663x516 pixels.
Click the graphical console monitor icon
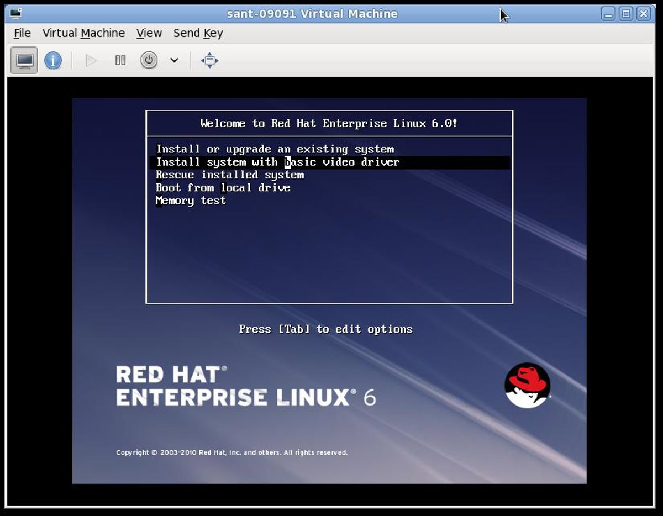[24, 60]
